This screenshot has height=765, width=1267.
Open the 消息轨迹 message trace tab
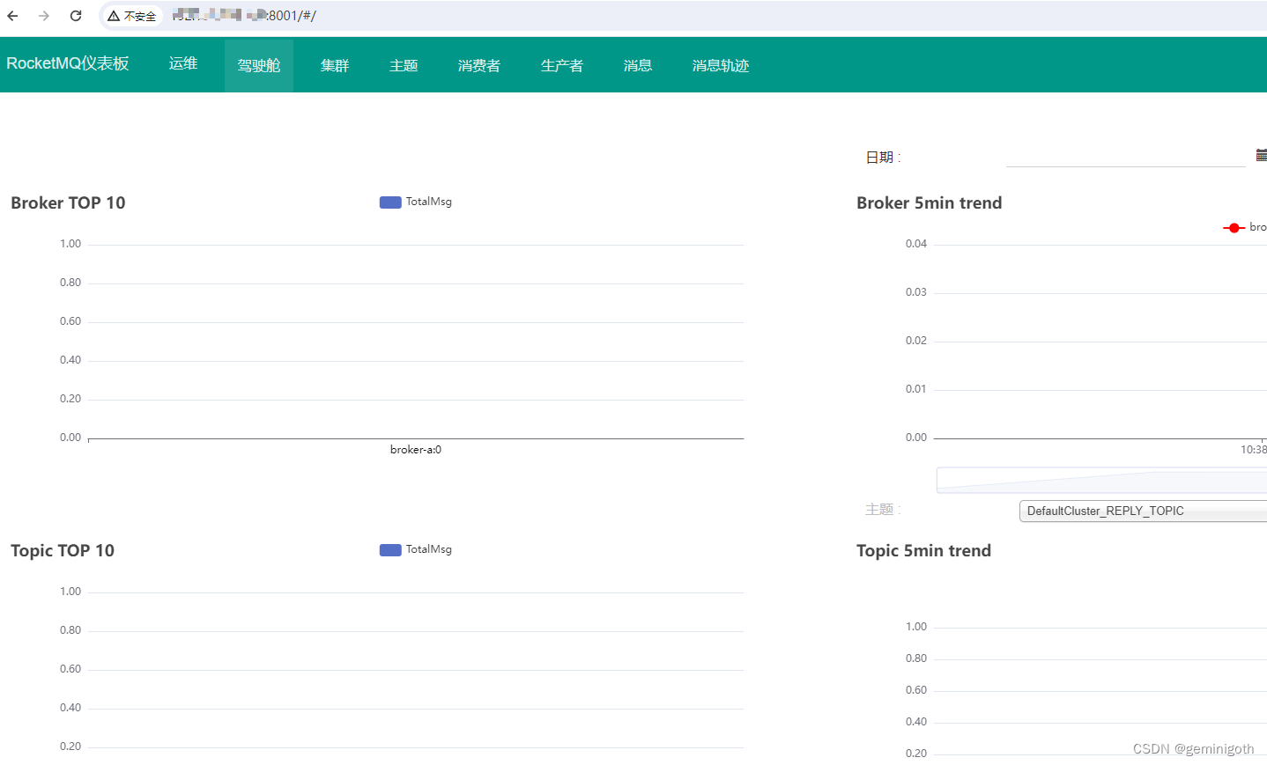(x=721, y=65)
